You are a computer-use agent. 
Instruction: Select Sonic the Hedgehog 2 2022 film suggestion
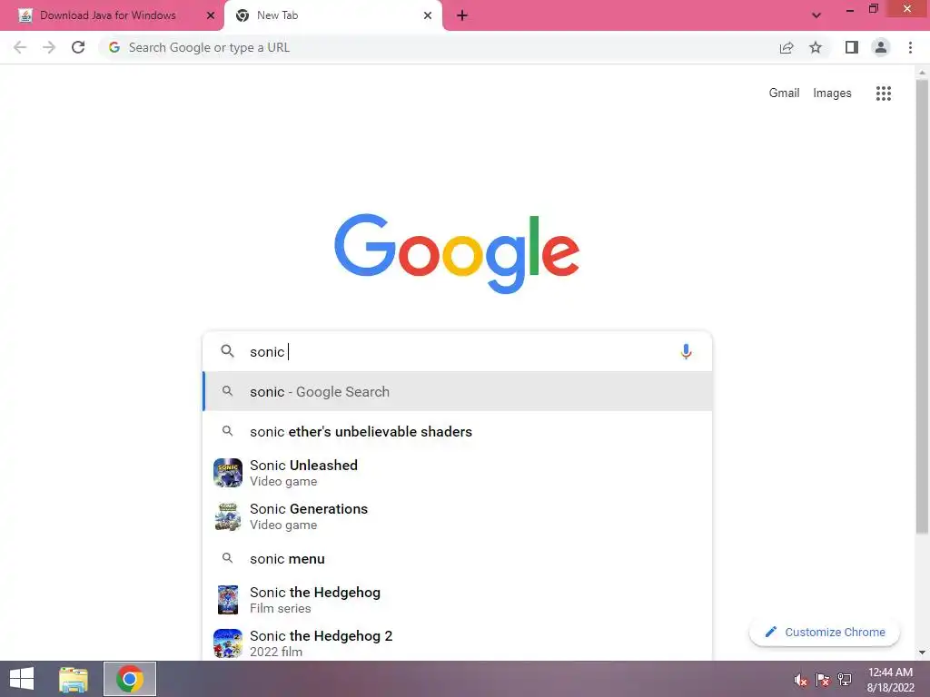458,643
